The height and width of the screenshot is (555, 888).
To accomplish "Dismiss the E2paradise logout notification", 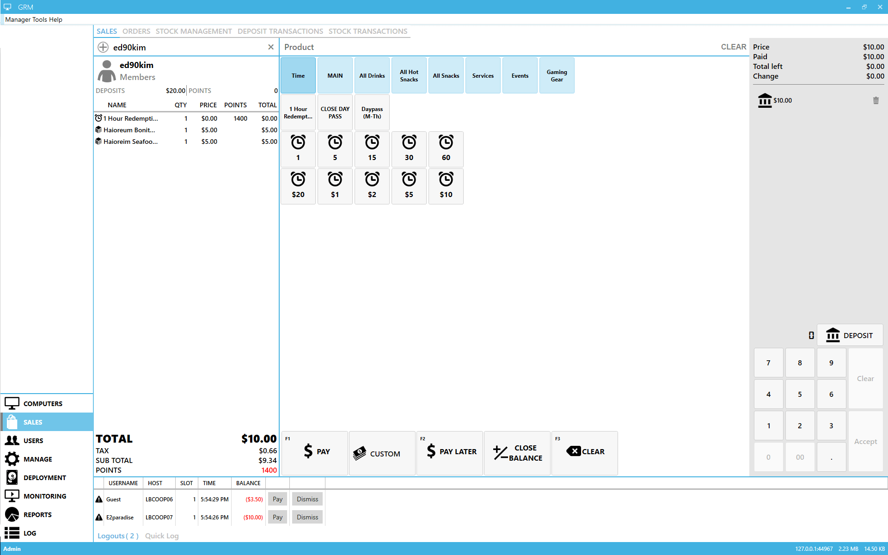I will pos(307,517).
